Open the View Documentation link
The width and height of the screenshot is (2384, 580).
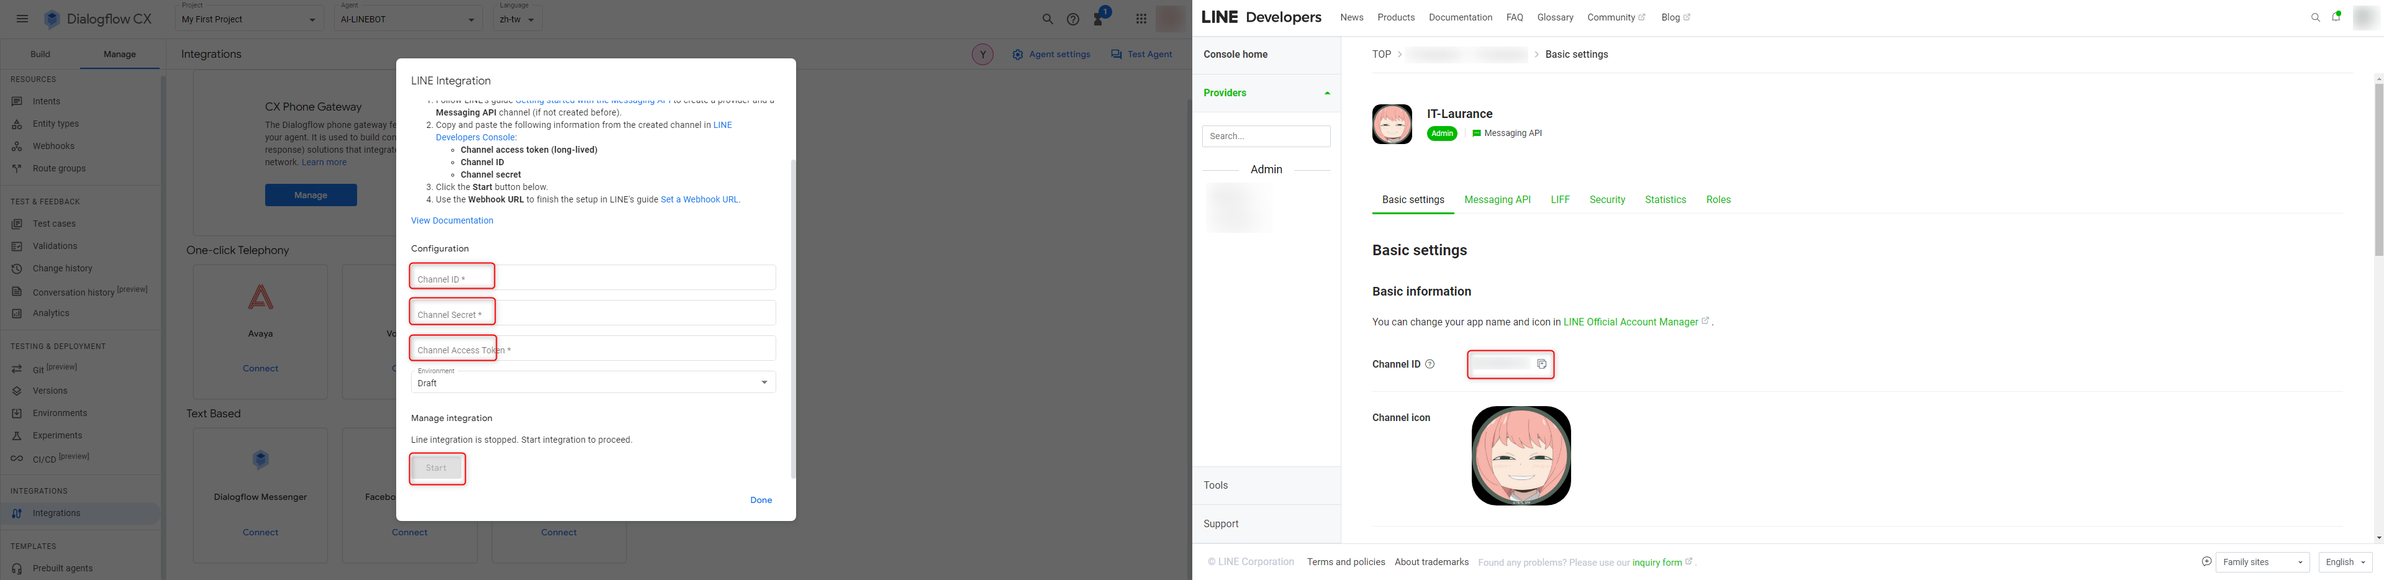pos(451,221)
